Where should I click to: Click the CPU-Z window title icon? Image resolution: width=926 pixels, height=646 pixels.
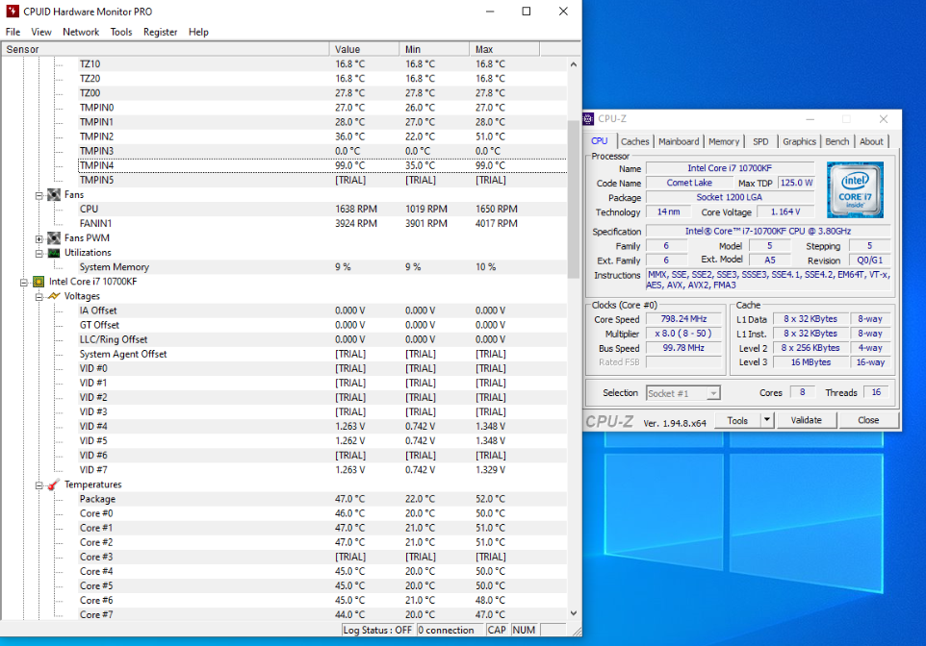[x=588, y=119]
